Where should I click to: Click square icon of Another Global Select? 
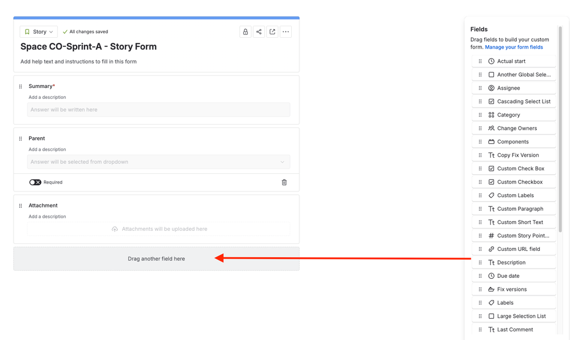491,74
